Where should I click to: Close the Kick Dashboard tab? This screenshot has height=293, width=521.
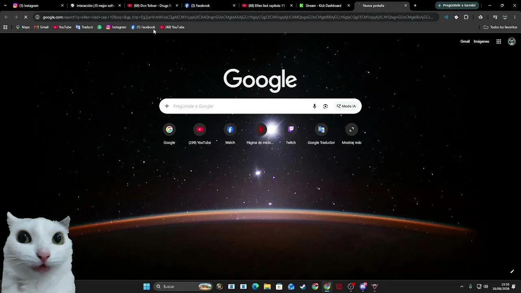[348, 6]
